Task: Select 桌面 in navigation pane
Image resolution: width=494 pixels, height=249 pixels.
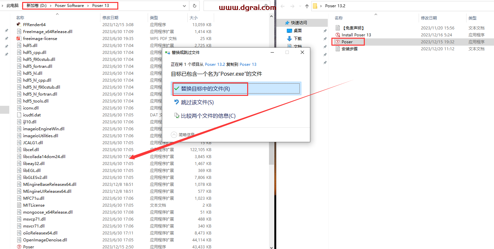Action: click(297, 30)
